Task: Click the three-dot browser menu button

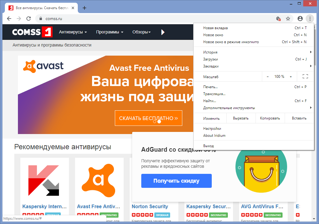Action: click(310, 19)
